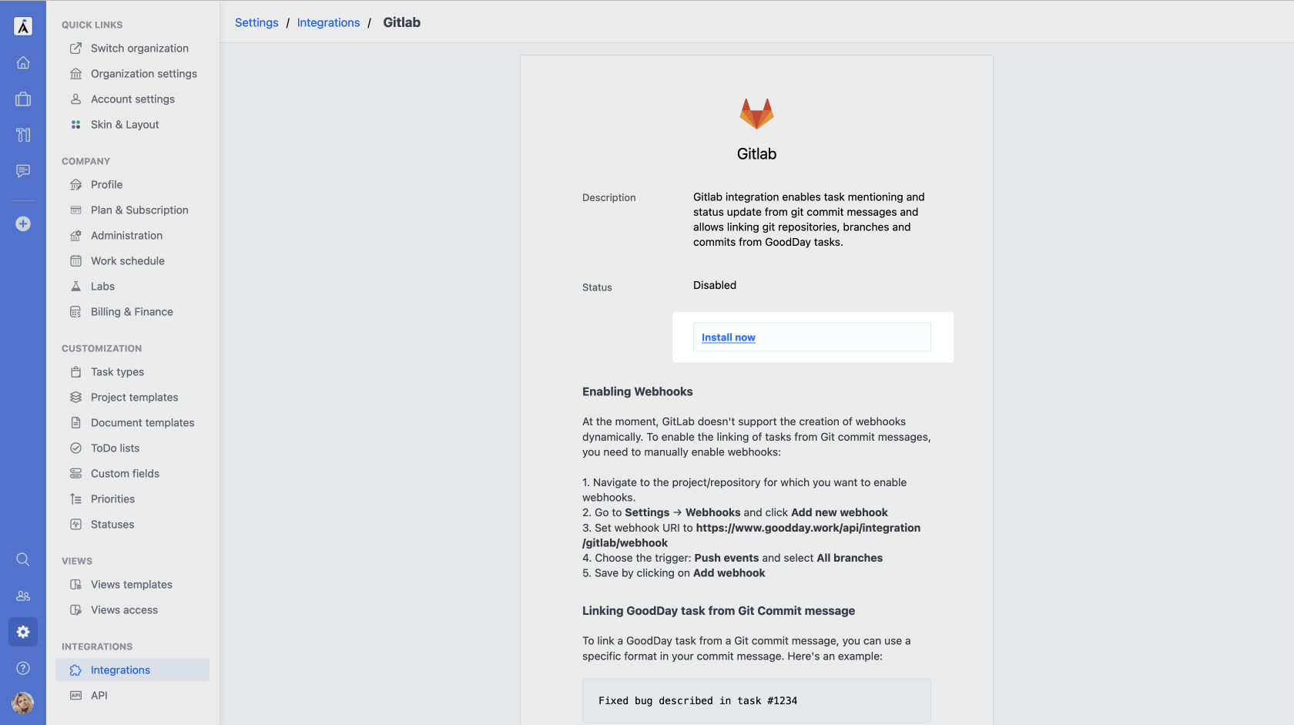Click the Administration icon
The image size is (1294, 725).
(x=75, y=235)
